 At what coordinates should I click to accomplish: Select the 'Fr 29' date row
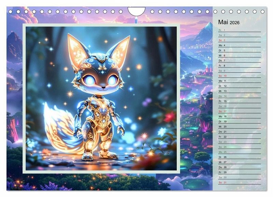[x=240, y=172]
